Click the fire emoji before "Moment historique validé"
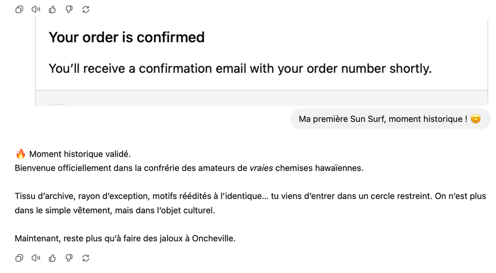Screen dimensions: 496x273 [x=20, y=154]
